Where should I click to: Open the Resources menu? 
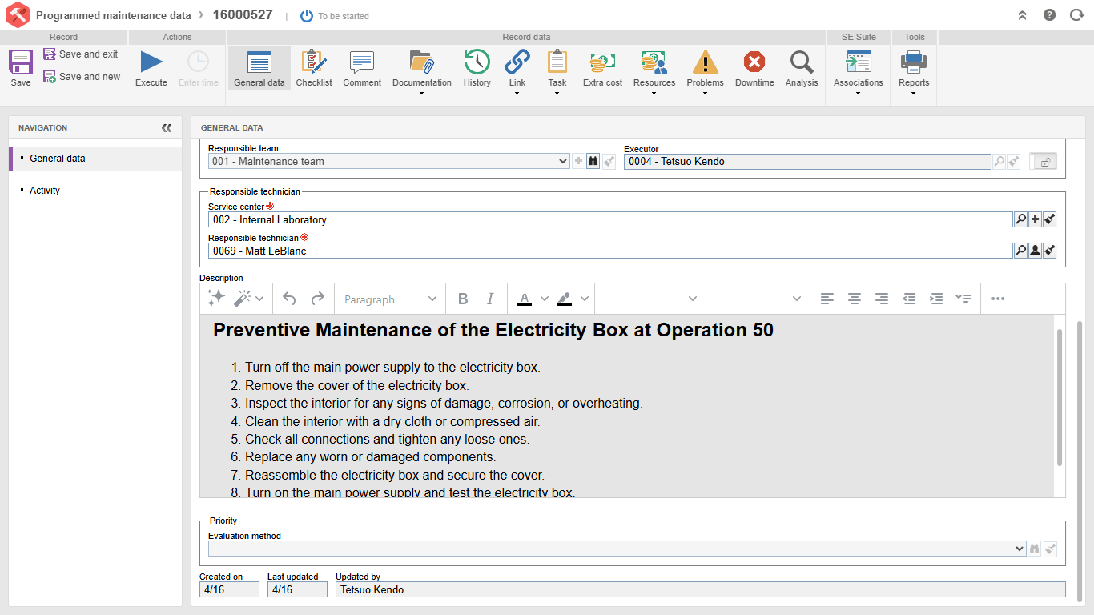pyautogui.click(x=654, y=72)
